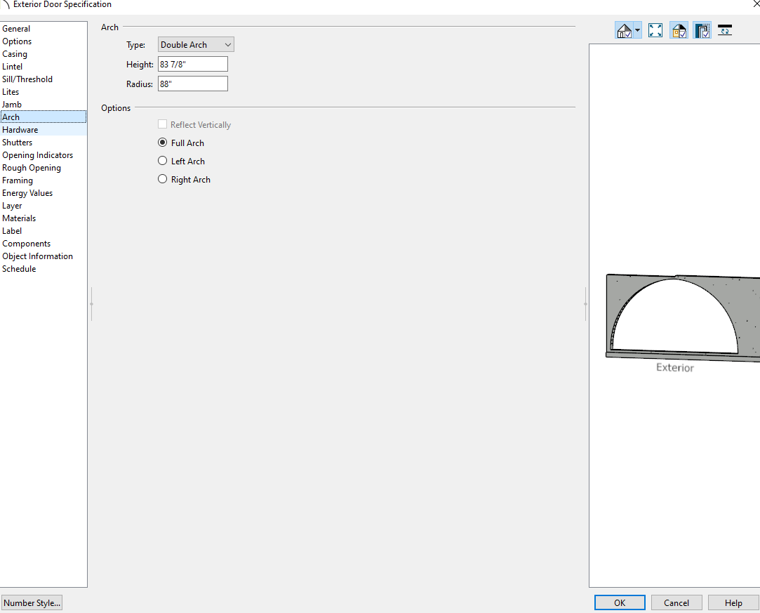Go to the Materials panel
760x613 pixels.
(x=19, y=218)
